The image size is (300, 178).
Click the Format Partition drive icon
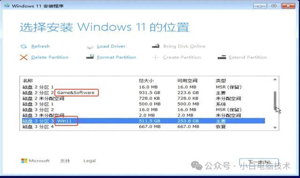(x=90, y=57)
